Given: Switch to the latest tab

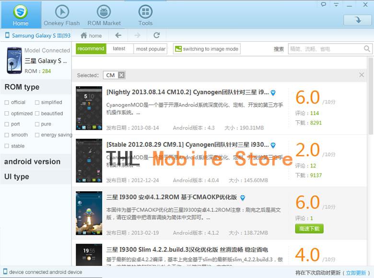Looking at the screenshot, I should click(x=119, y=48).
